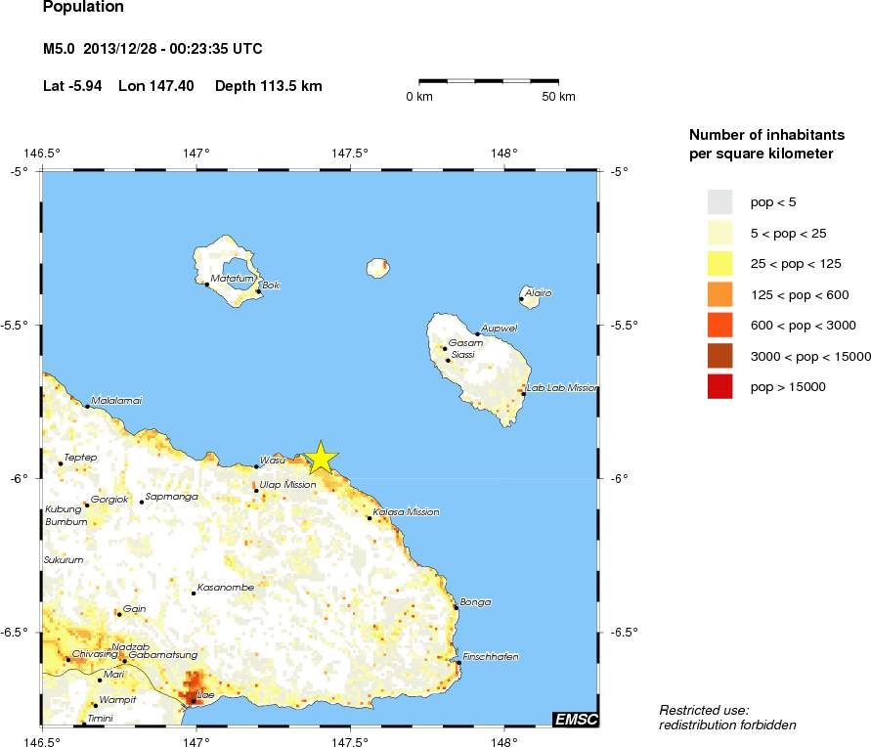This screenshot has width=871, height=747.
Task: Click the gray 'pop < 5' legend swatch
Action: click(719, 202)
